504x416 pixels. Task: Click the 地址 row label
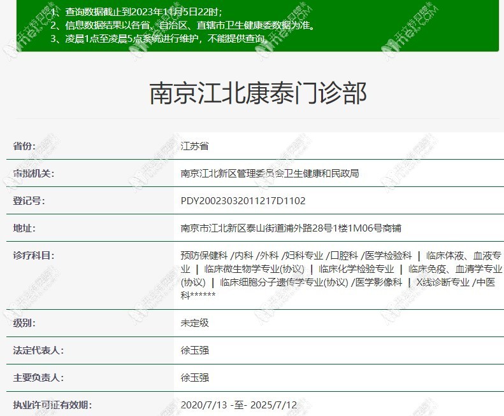(x=24, y=228)
